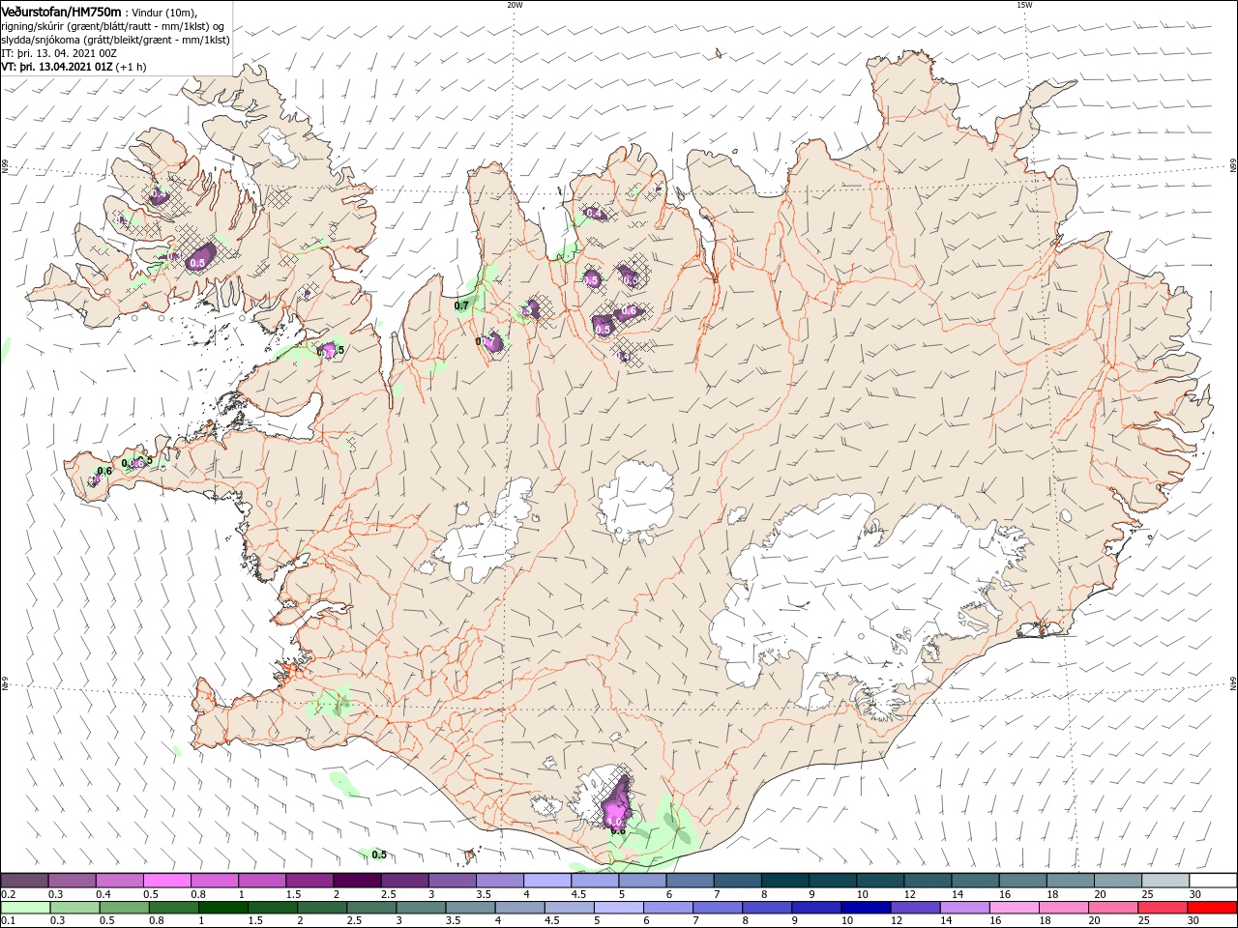This screenshot has width=1238, height=928.
Task: Click the Veðurstofan/HM750m map title
Action: (x=62, y=11)
